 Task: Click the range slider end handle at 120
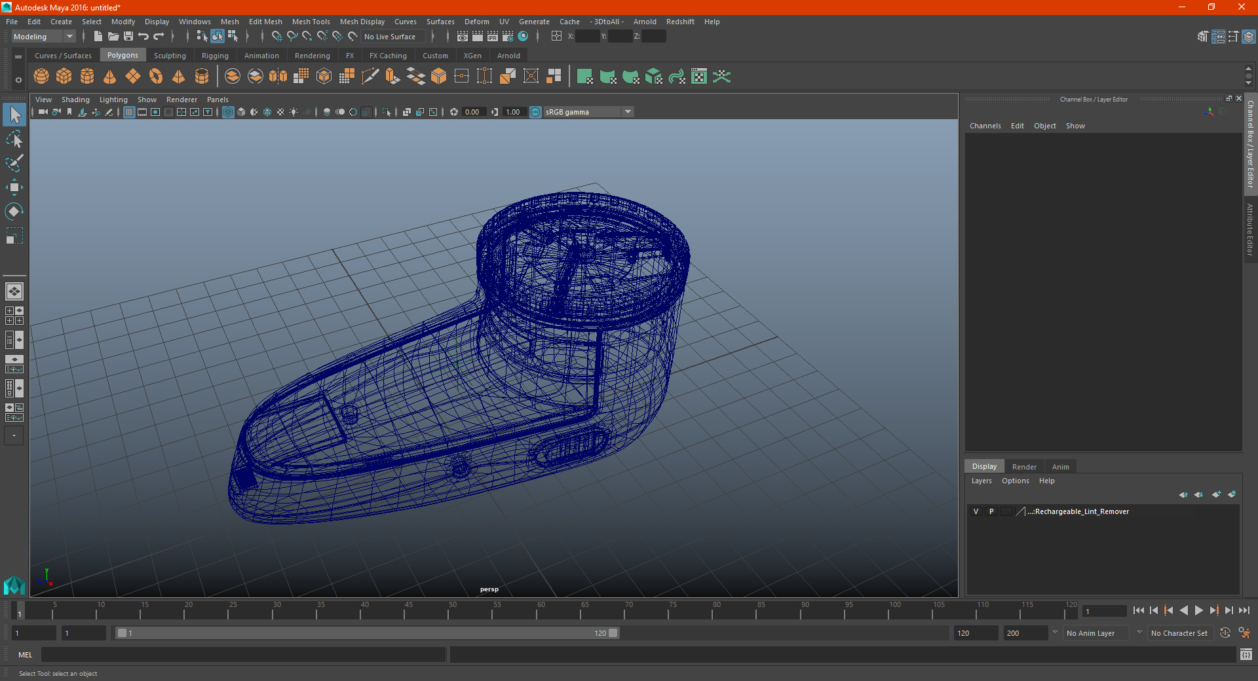pos(613,633)
